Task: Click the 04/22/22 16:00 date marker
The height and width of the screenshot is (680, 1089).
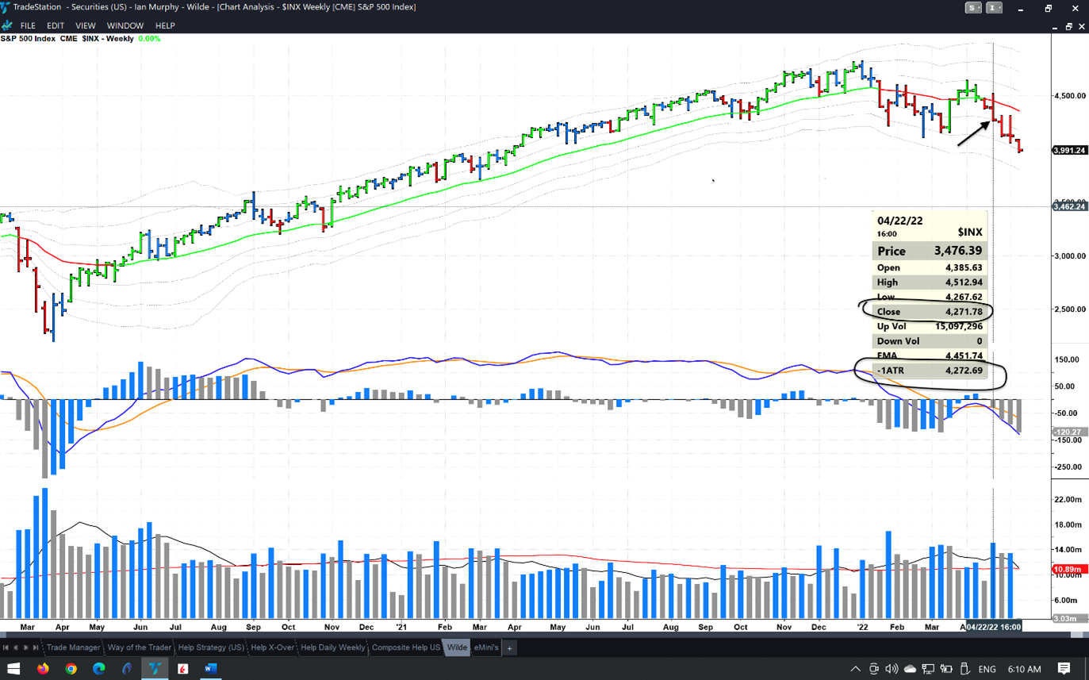Action: coord(992,626)
